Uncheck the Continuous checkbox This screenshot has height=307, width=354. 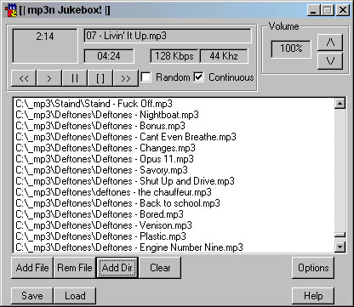199,77
